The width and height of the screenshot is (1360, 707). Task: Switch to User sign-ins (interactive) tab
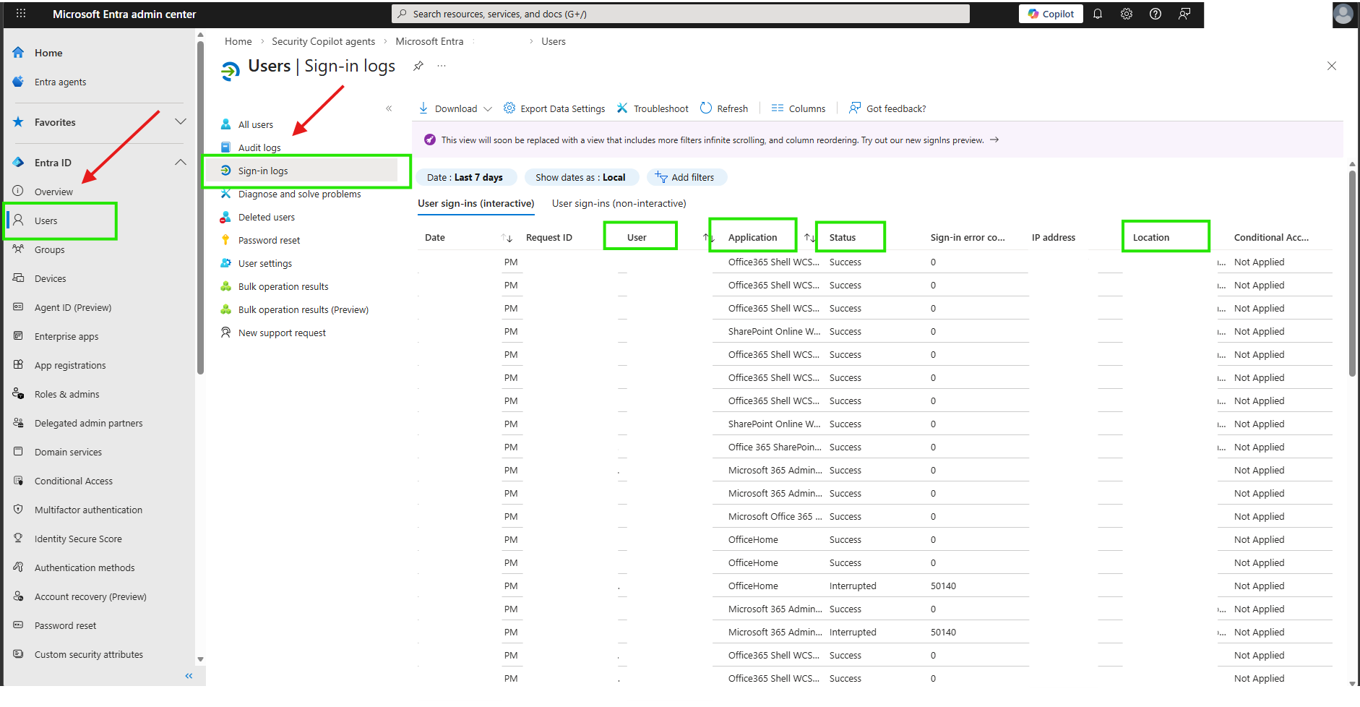point(476,204)
